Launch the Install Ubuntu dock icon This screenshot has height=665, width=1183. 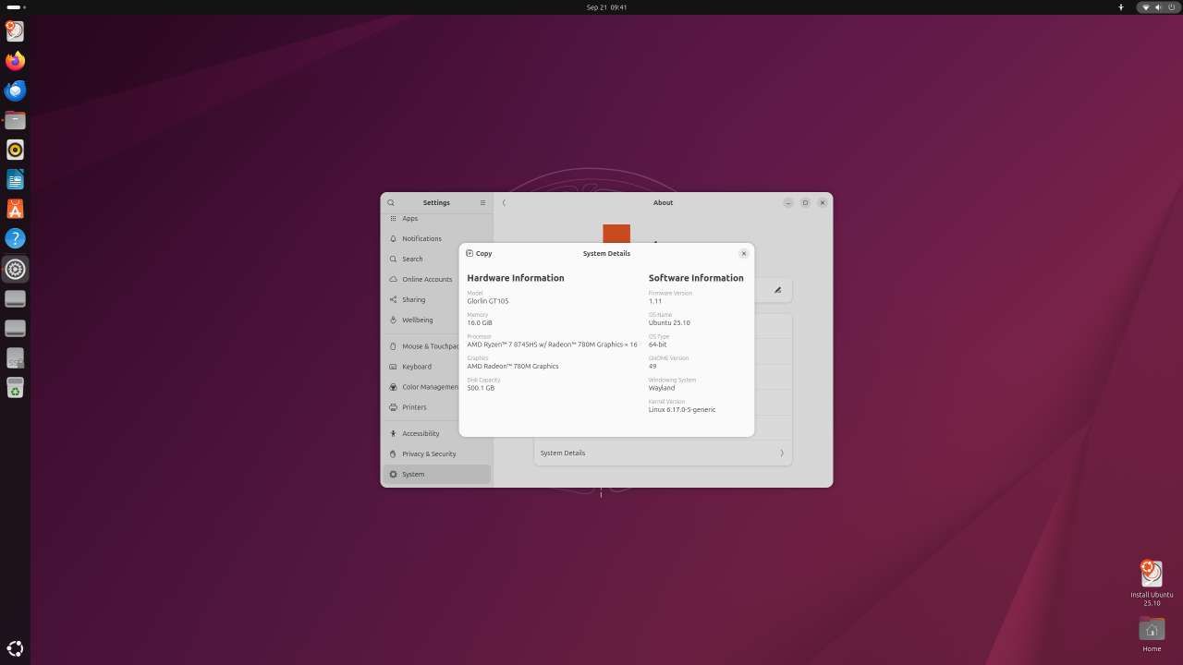pyautogui.click(x=15, y=31)
